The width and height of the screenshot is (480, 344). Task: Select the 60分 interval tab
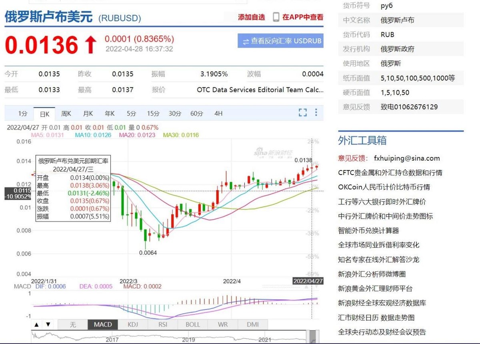tap(196, 113)
